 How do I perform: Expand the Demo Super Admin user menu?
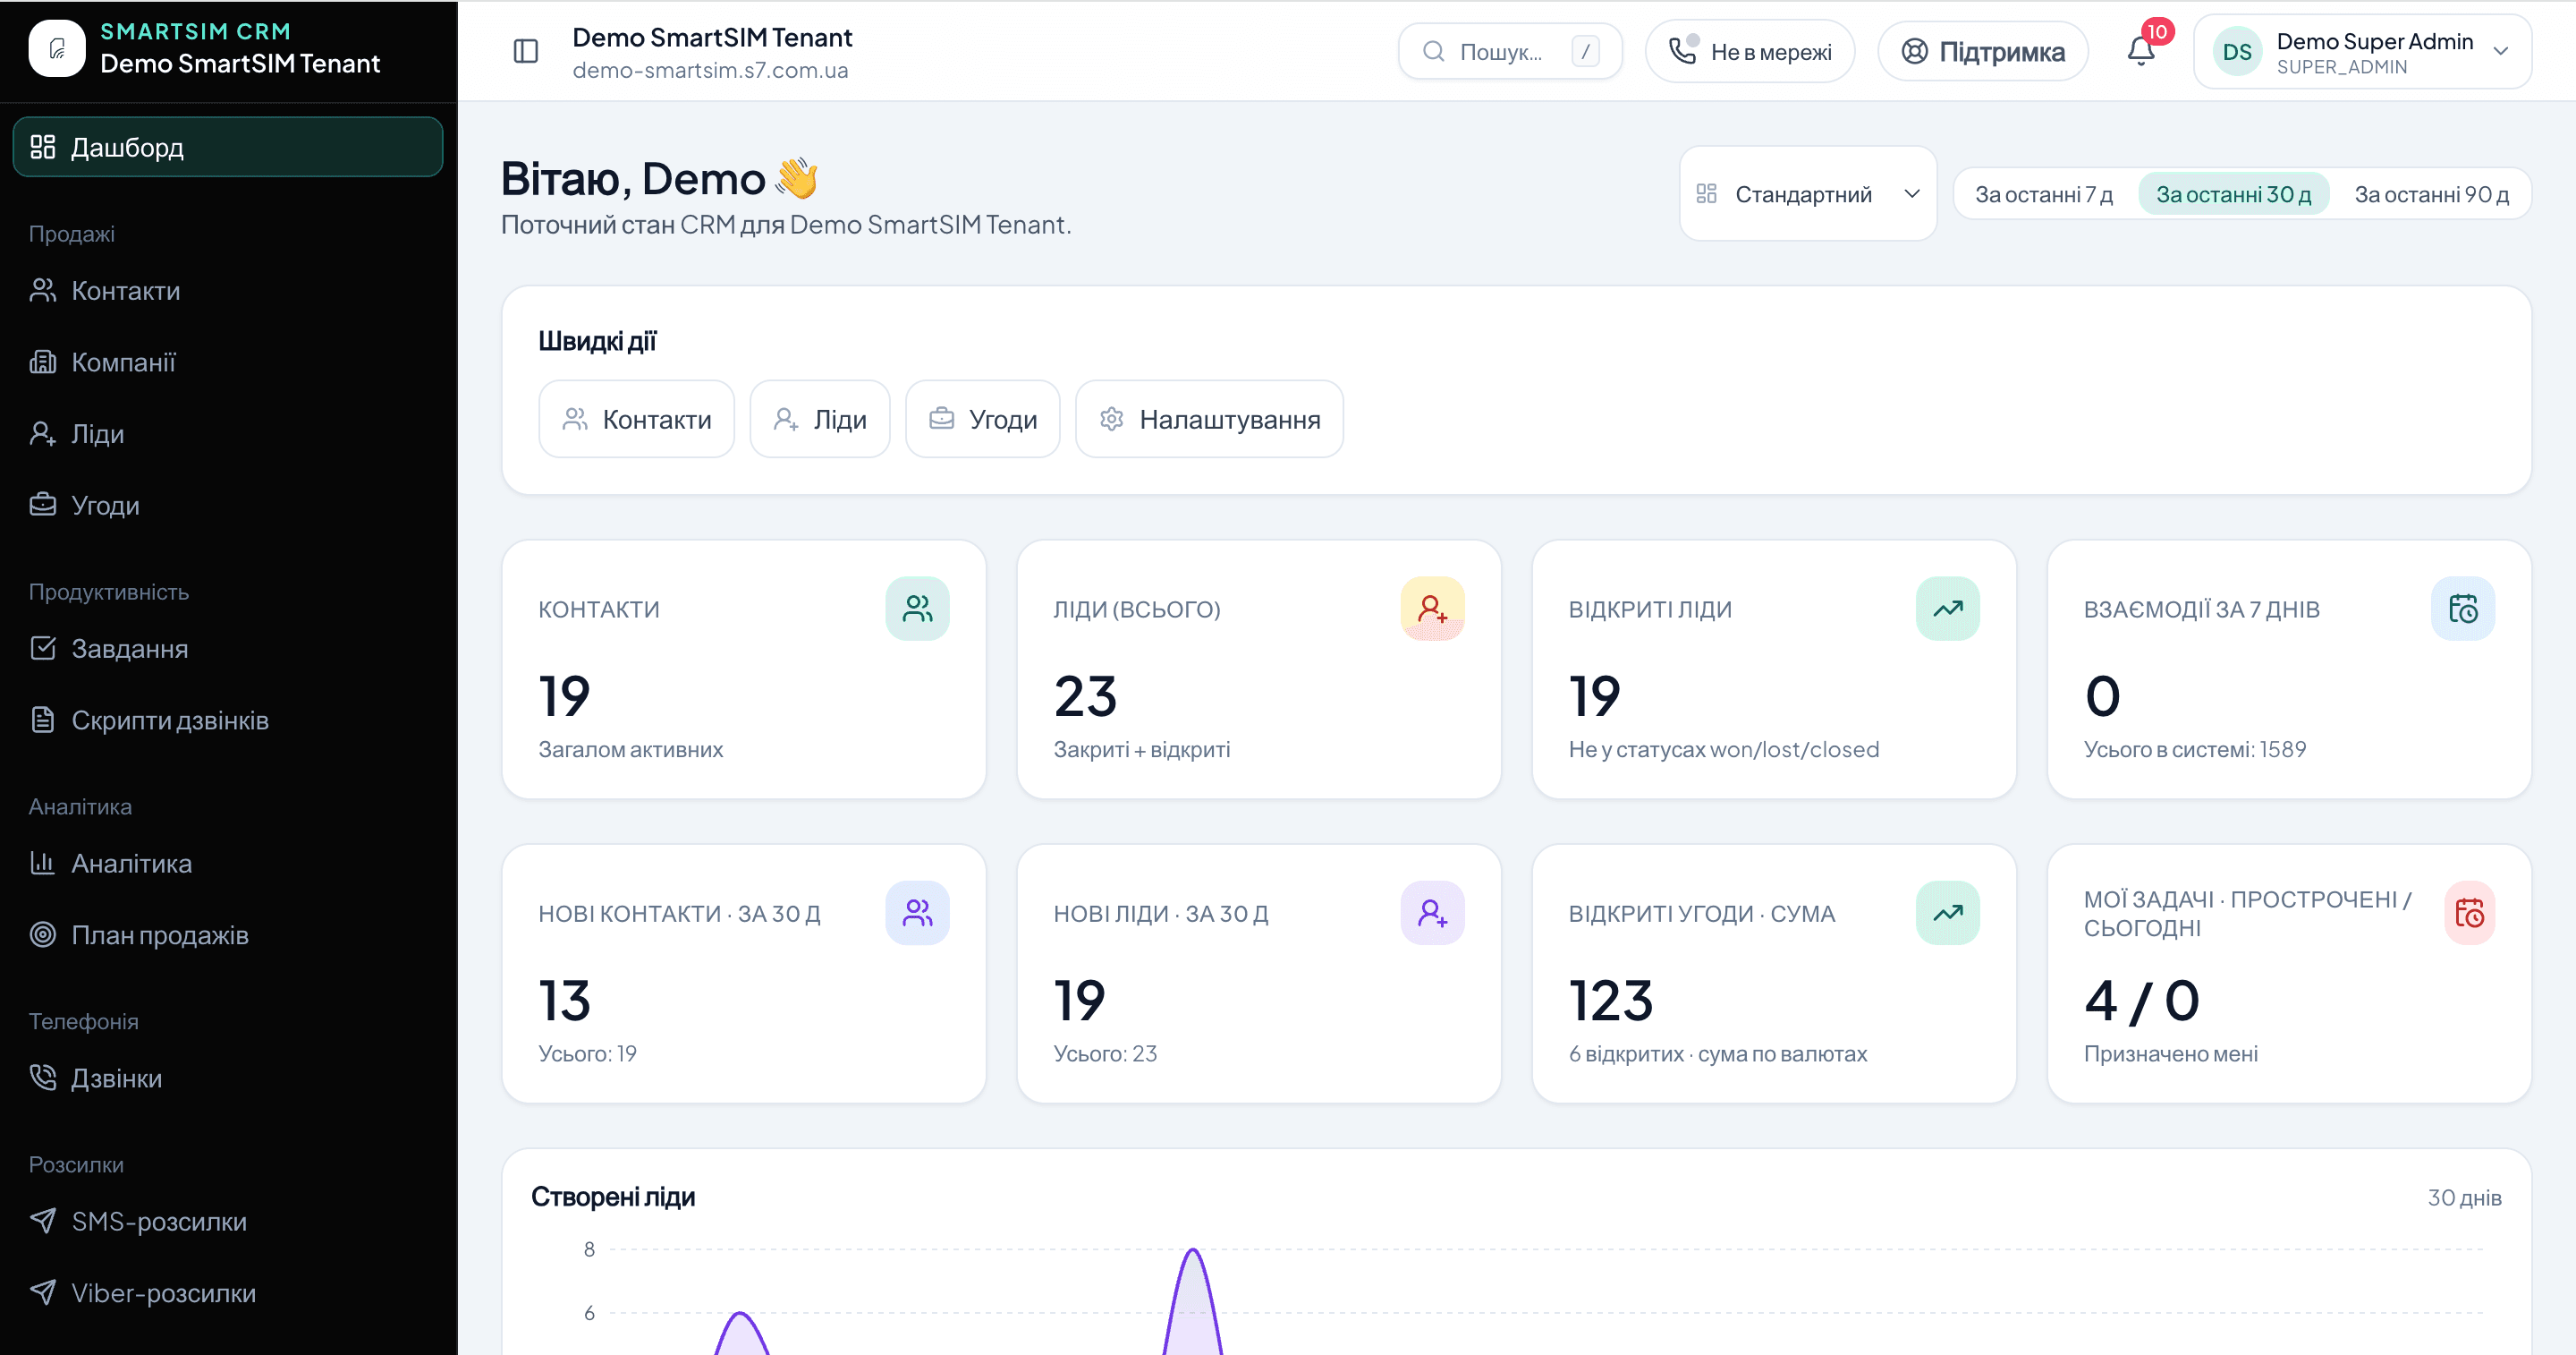tap(2362, 52)
